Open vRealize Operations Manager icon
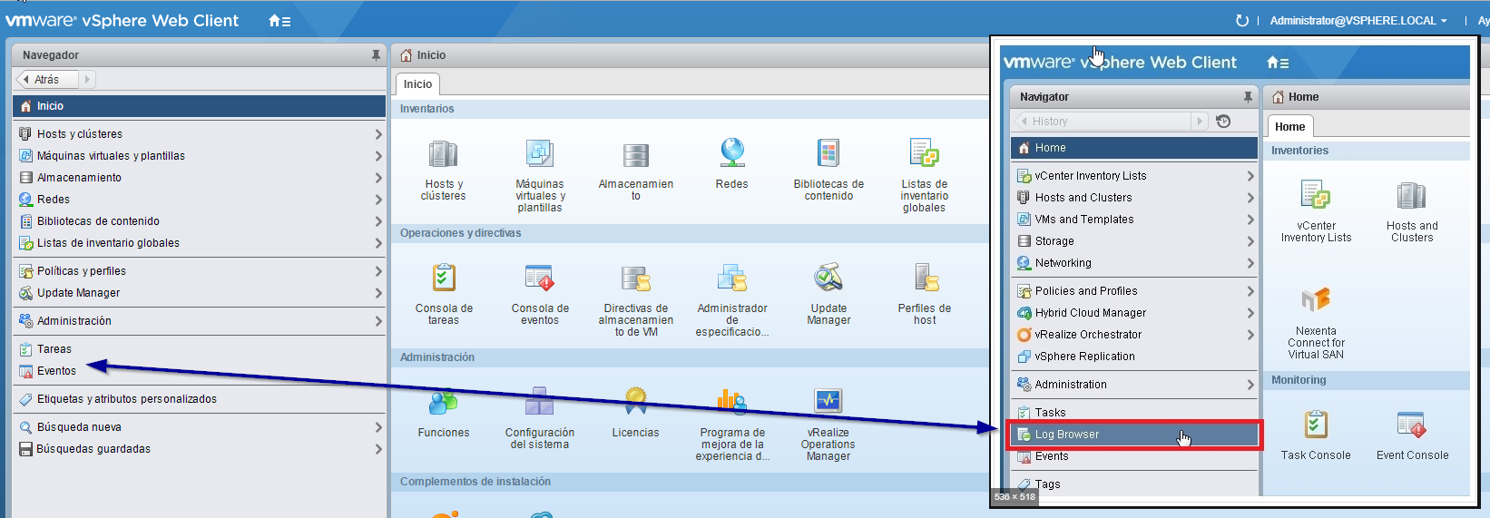This screenshot has width=1490, height=518. 828,401
